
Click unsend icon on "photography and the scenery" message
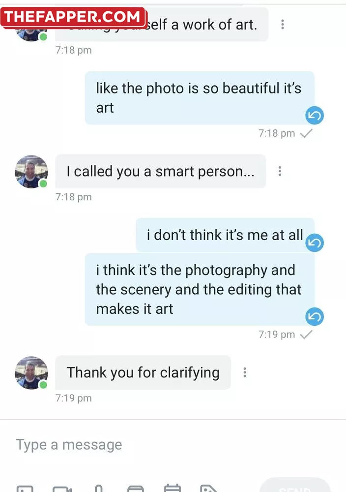click(x=315, y=316)
